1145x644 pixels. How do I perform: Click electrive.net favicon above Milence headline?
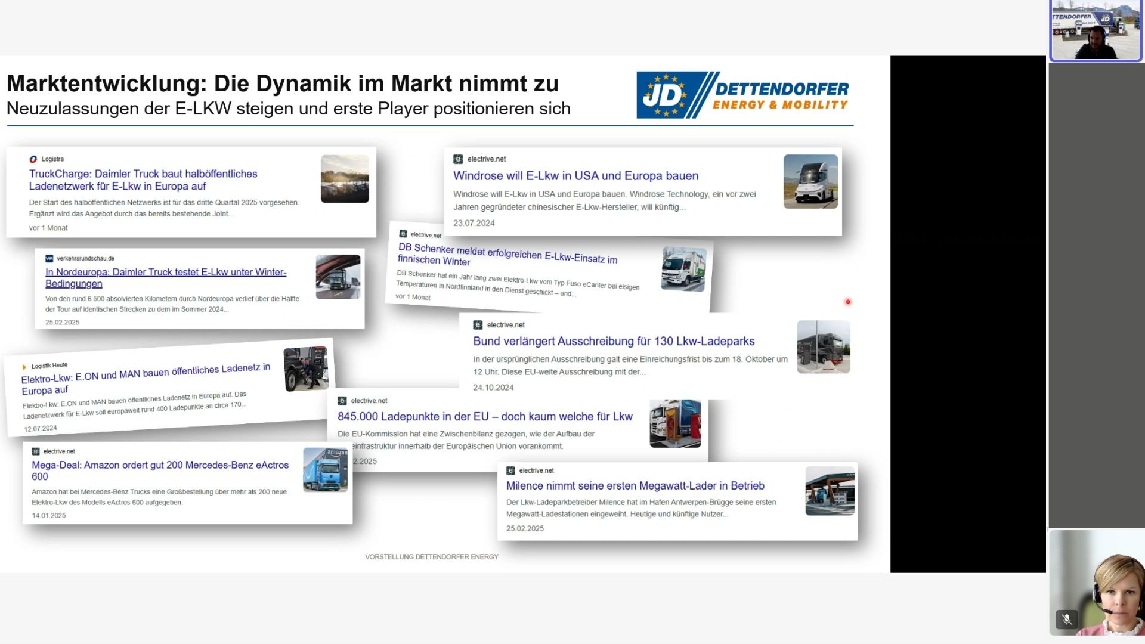[x=510, y=470]
